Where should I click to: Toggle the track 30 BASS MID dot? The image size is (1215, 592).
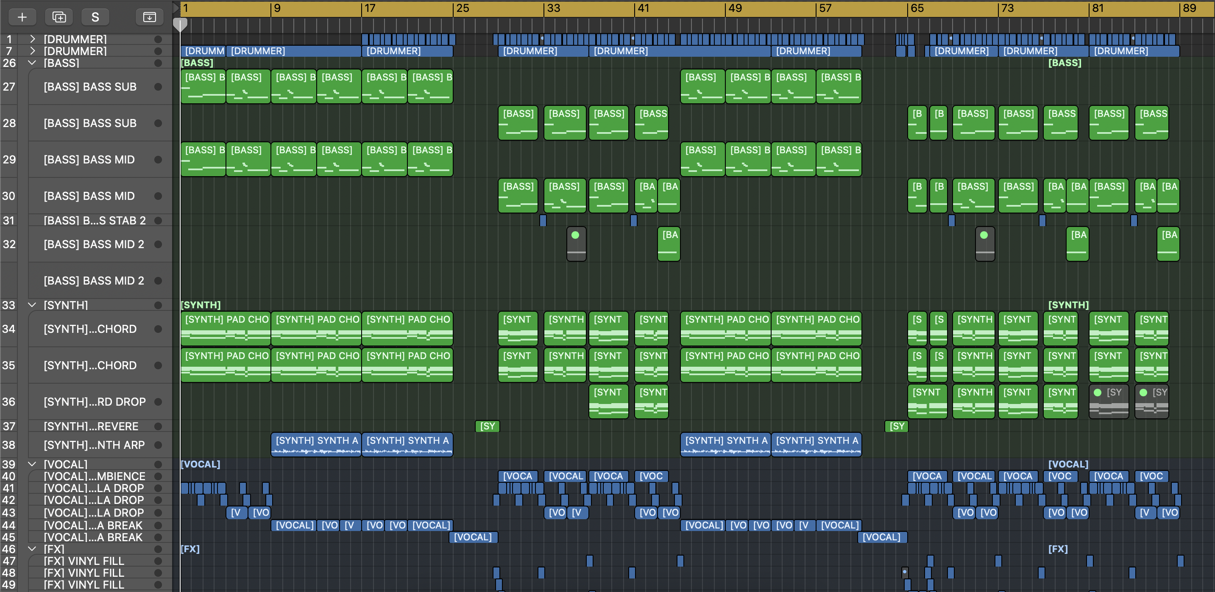(x=158, y=196)
